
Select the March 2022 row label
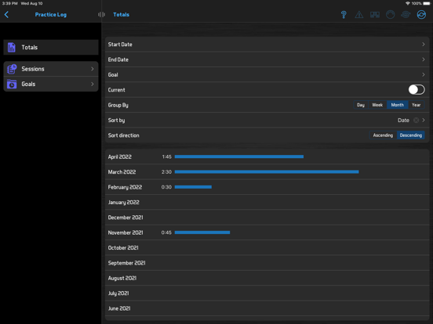pyautogui.click(x=122, y=172)
